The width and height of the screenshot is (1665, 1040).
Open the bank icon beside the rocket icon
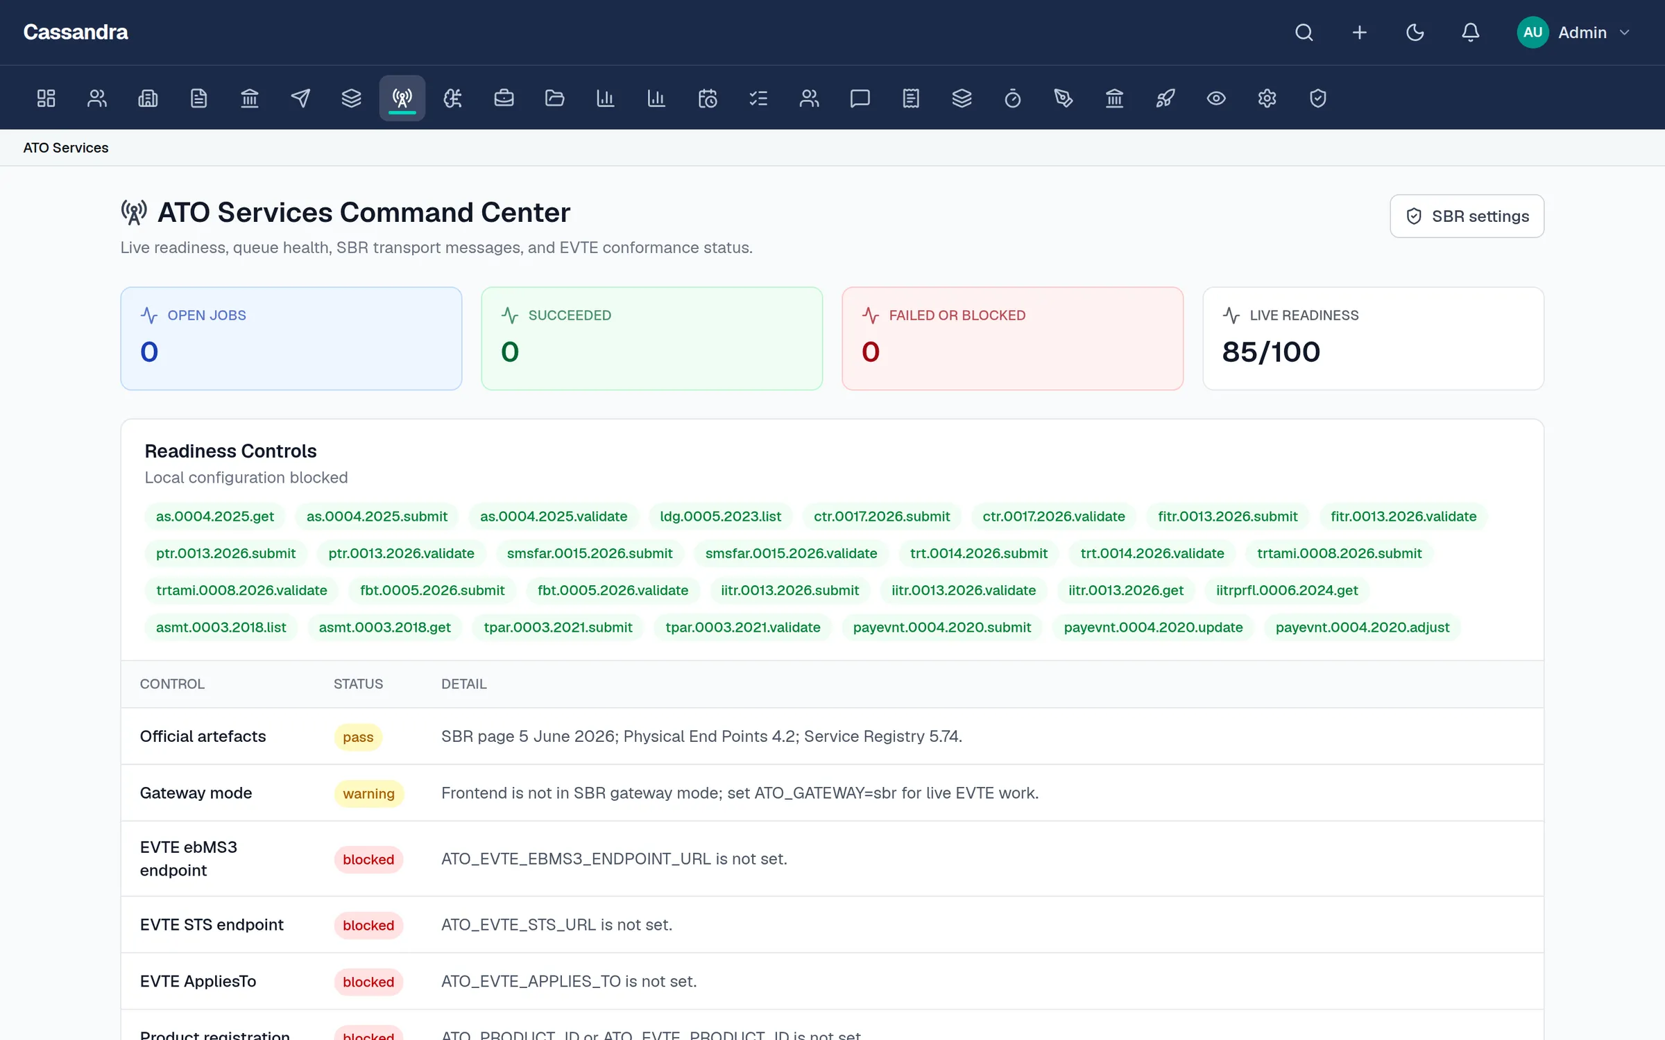[x=1114, y=98]
